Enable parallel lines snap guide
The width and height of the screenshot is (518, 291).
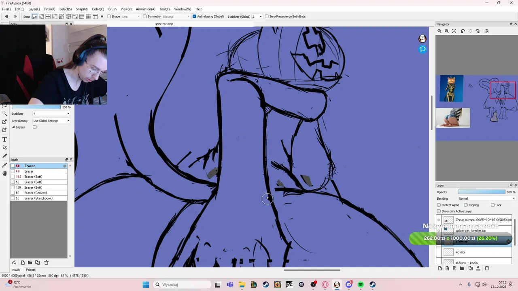[41, 17]
